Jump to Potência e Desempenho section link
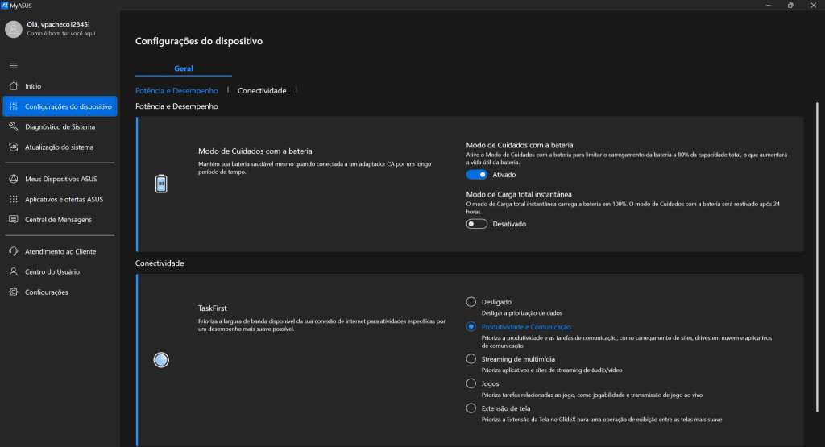The width and height of the screenshot is (825, 447). tap(176, 90)
